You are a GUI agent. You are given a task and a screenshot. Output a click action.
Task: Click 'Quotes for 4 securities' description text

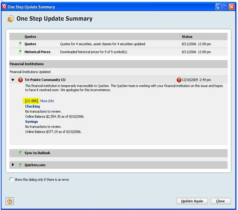(103, 44)
